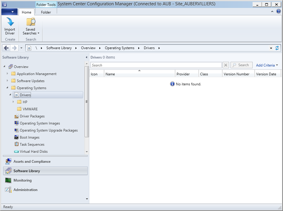283x211 pixels.
Task: Collapse the Overview tree node
Action: (x=4, y=67)
